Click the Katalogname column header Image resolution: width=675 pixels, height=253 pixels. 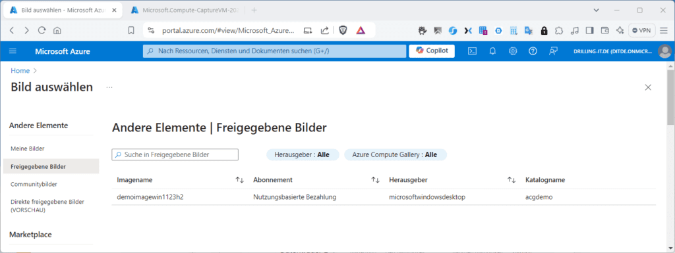[x=545, y=180]
